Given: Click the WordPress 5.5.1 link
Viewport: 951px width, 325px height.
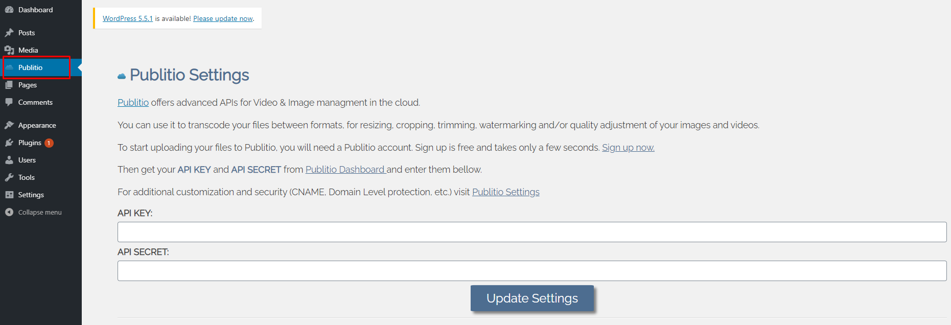Looking at the screenshot, I should 128,18.
